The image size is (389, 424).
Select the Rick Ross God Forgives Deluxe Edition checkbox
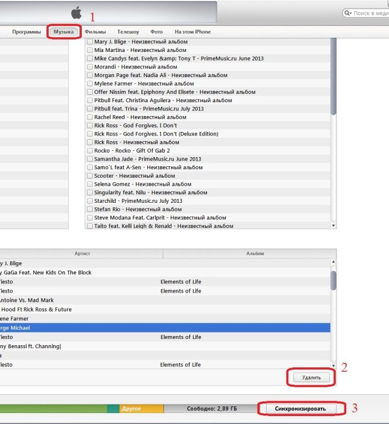pos(90,134)
